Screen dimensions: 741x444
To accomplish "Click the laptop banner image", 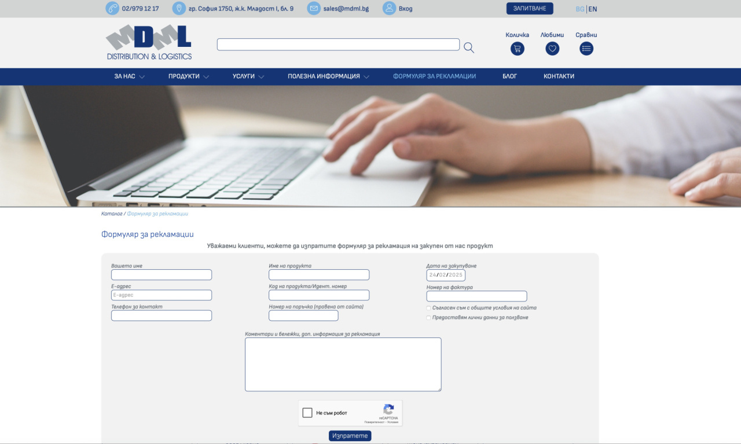I will tap(370, 146).
